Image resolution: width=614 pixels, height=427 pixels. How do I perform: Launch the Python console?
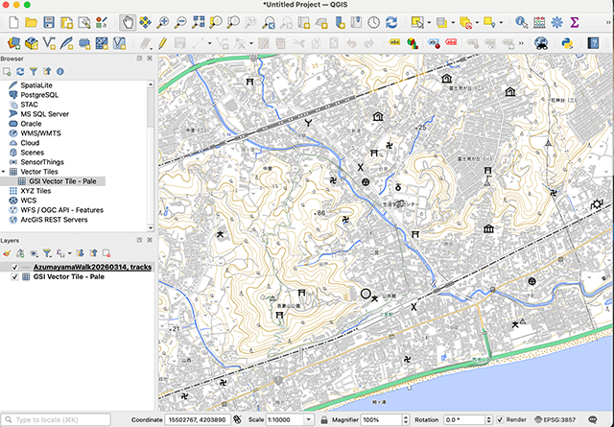[567, 42]
